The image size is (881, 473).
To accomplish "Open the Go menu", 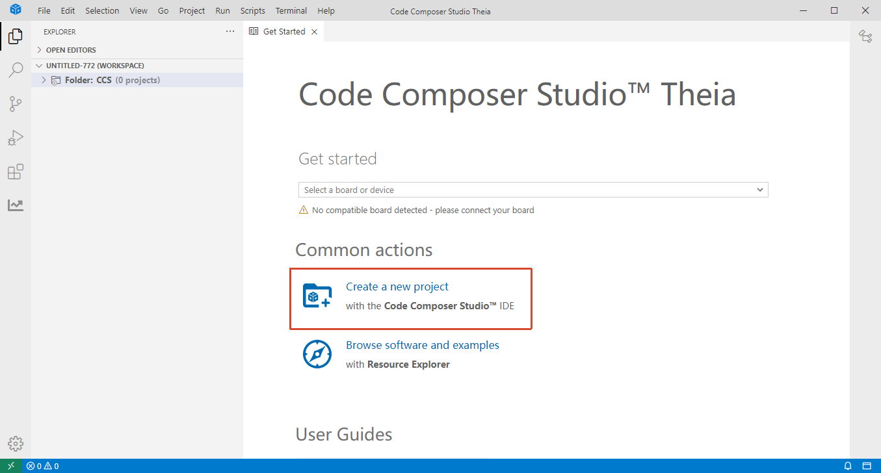I will (x=163, y=11).
